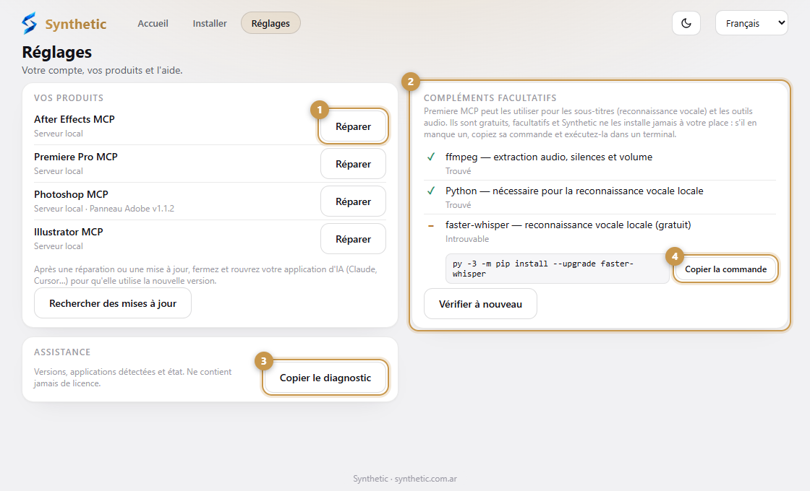Click the Python green checkmark icon
The height and width of the screenshot is (491, 810).
coord(431,191)
